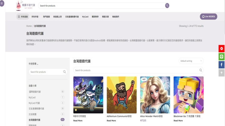
Task: Open 購買教學 navigation item
Action: coord(95,17)
